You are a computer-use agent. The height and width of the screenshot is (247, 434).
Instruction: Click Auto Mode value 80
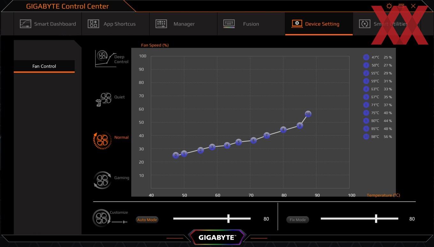266,219
